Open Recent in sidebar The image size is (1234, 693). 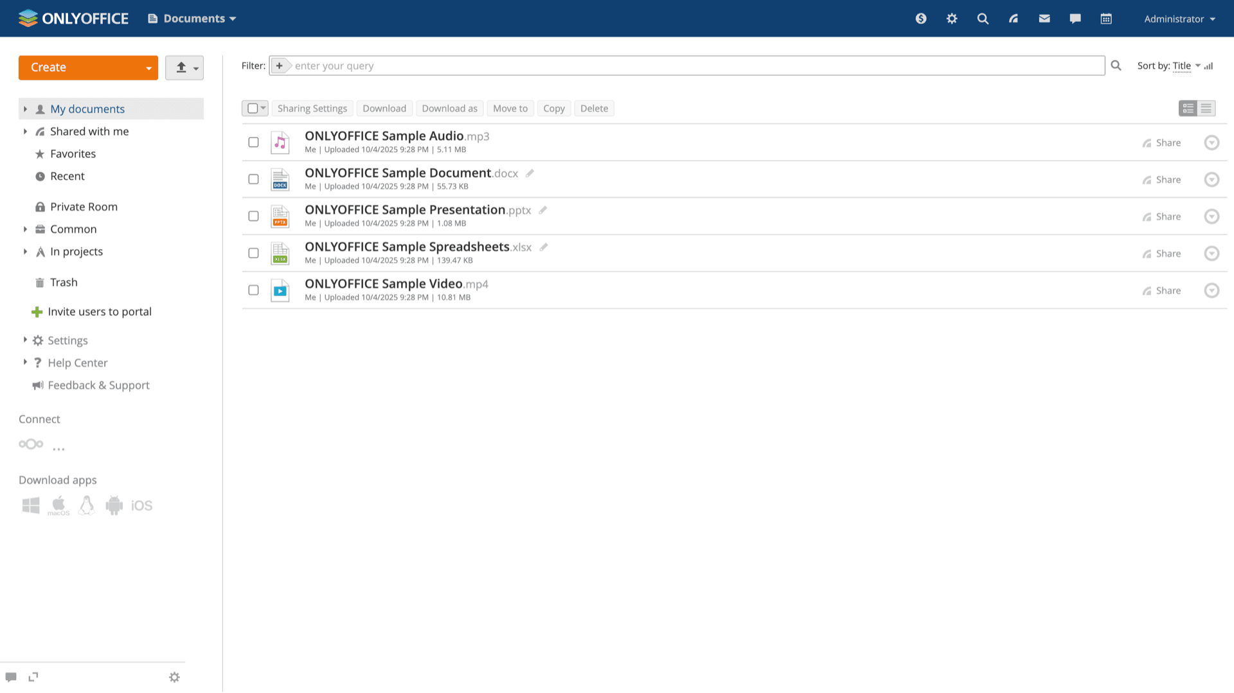(67, 177)
